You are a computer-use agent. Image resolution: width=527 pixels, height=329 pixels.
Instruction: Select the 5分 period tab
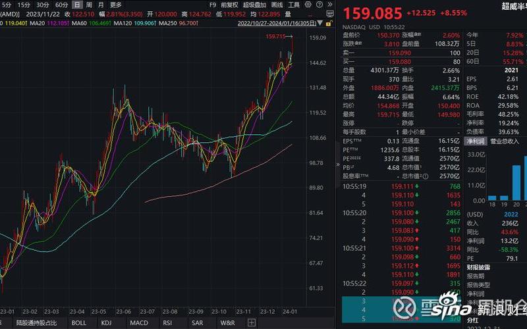[6, 5]
